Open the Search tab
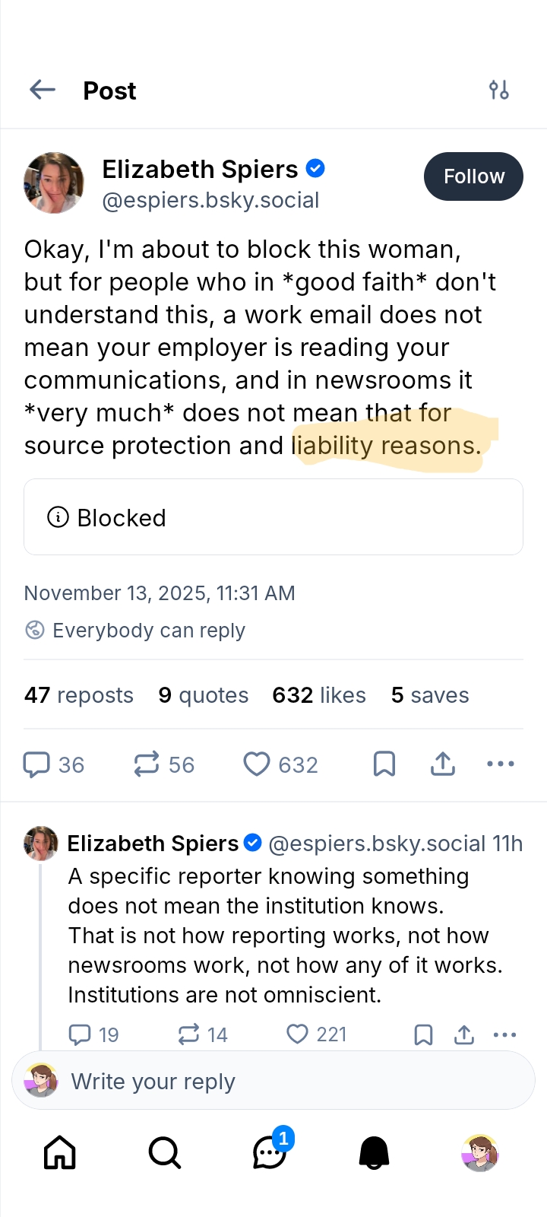This screenshot has height=1217, width=547. pos(164,1153)
